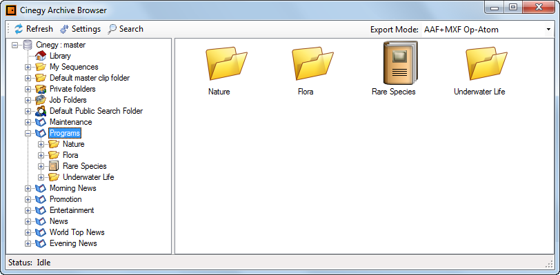The image size is (560, 275).
Task: Click Default master clip folder icon
Action: (41, 78)
